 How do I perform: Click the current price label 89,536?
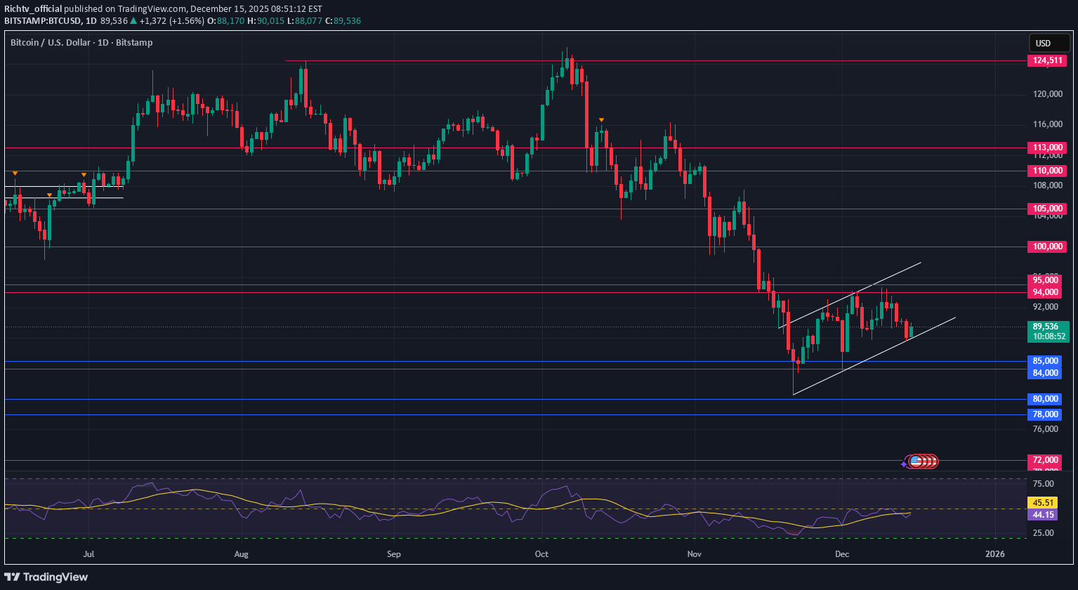[1046, 327]
